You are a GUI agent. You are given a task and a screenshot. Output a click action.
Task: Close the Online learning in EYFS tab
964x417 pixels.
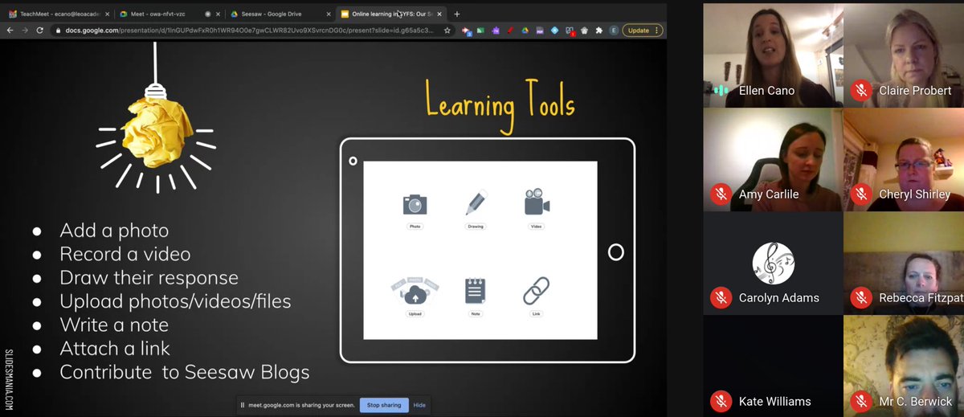[439, 14]
